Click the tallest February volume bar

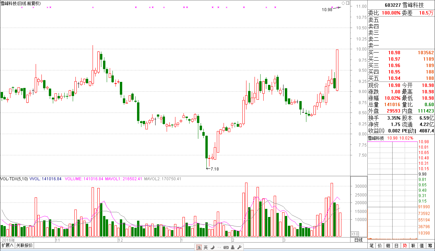pyautogui.click(x=246, y=209)
